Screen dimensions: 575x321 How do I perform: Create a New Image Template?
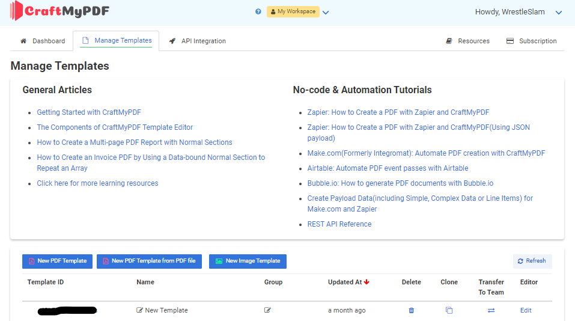pyautogui.click(x=248, y=261)
